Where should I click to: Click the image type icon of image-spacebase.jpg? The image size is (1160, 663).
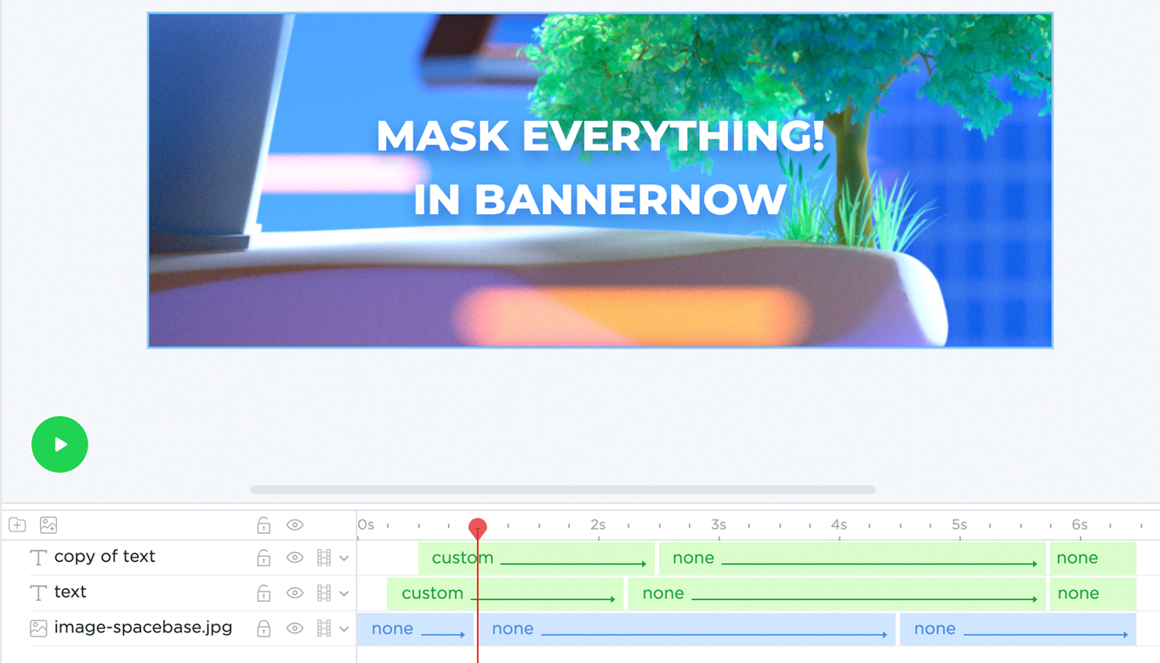click(x=38, y=628)
